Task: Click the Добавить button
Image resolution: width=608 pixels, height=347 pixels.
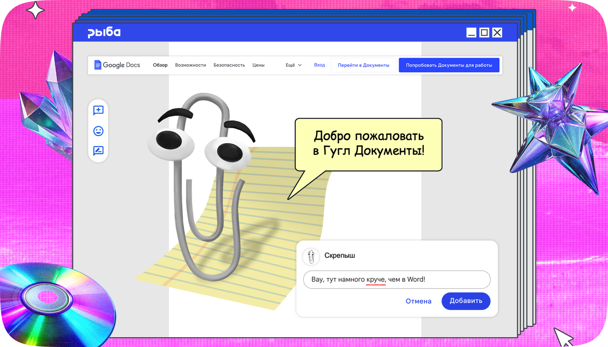Action: pyautogui.click(x=466, y=301)
